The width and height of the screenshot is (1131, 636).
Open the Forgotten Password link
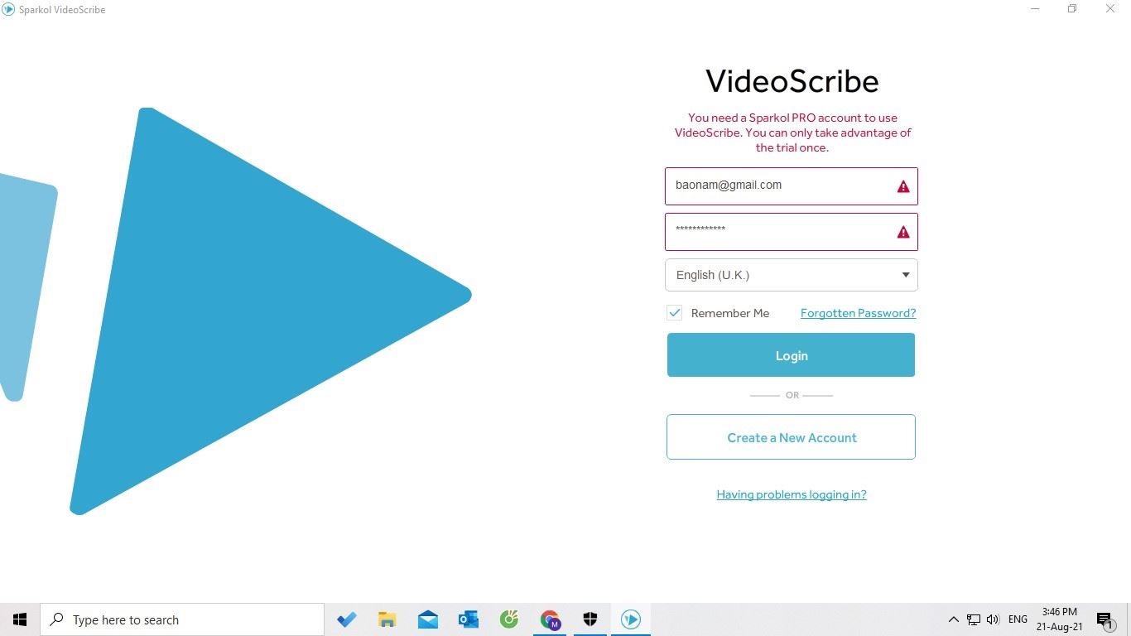(x=858, y=313)
